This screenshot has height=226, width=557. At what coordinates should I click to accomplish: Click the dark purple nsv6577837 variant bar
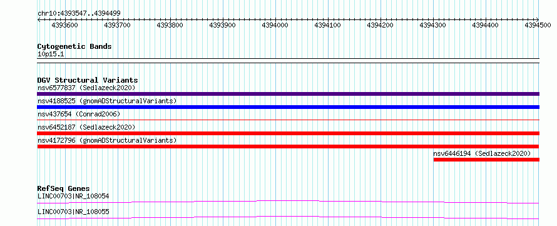(x=288, y=94)
